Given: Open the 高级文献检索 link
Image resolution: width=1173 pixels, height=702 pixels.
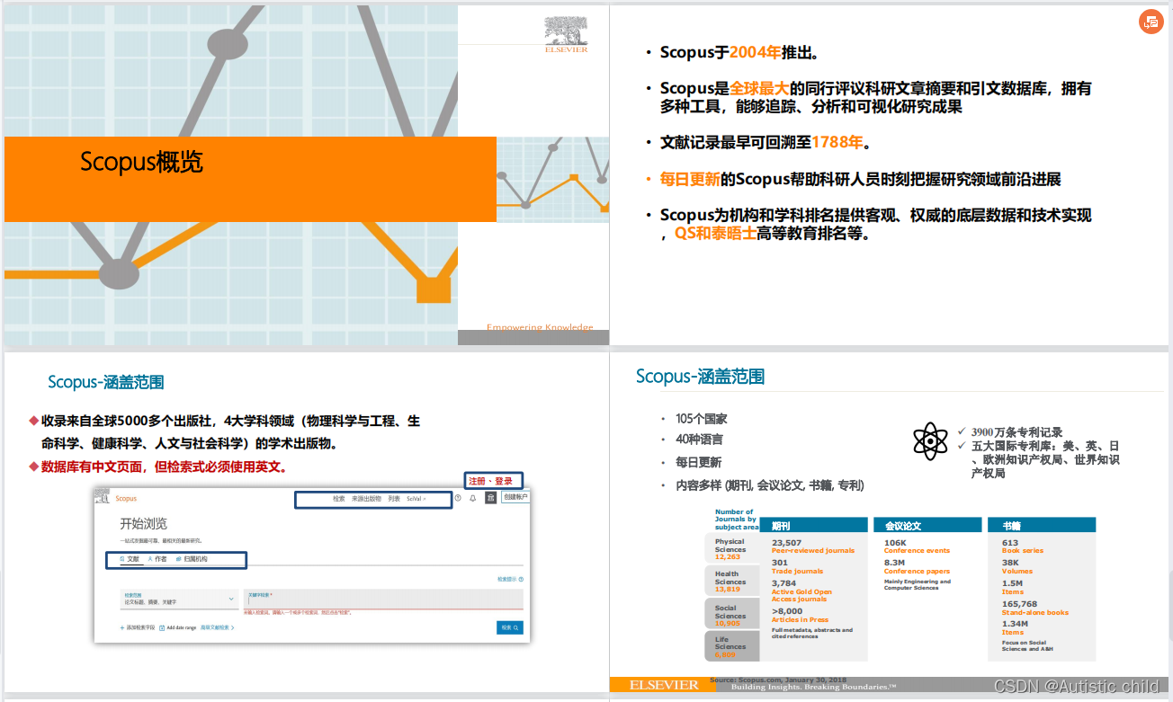Looking at the screenshot, I should coord(217,627).
